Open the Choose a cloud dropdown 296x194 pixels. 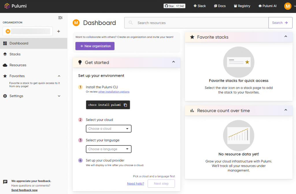[109, 128]
